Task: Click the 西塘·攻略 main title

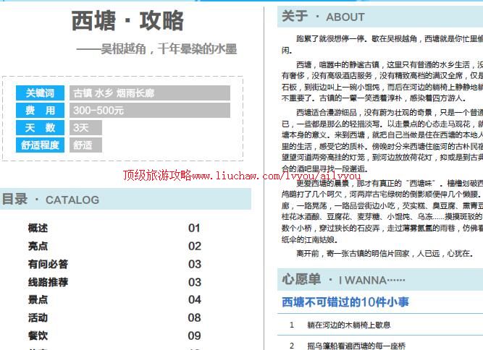Action: click(x=128, y=22)
